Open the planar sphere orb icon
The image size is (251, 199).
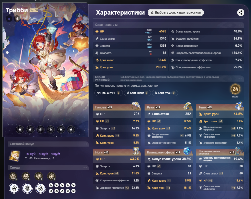click(187, 151)
